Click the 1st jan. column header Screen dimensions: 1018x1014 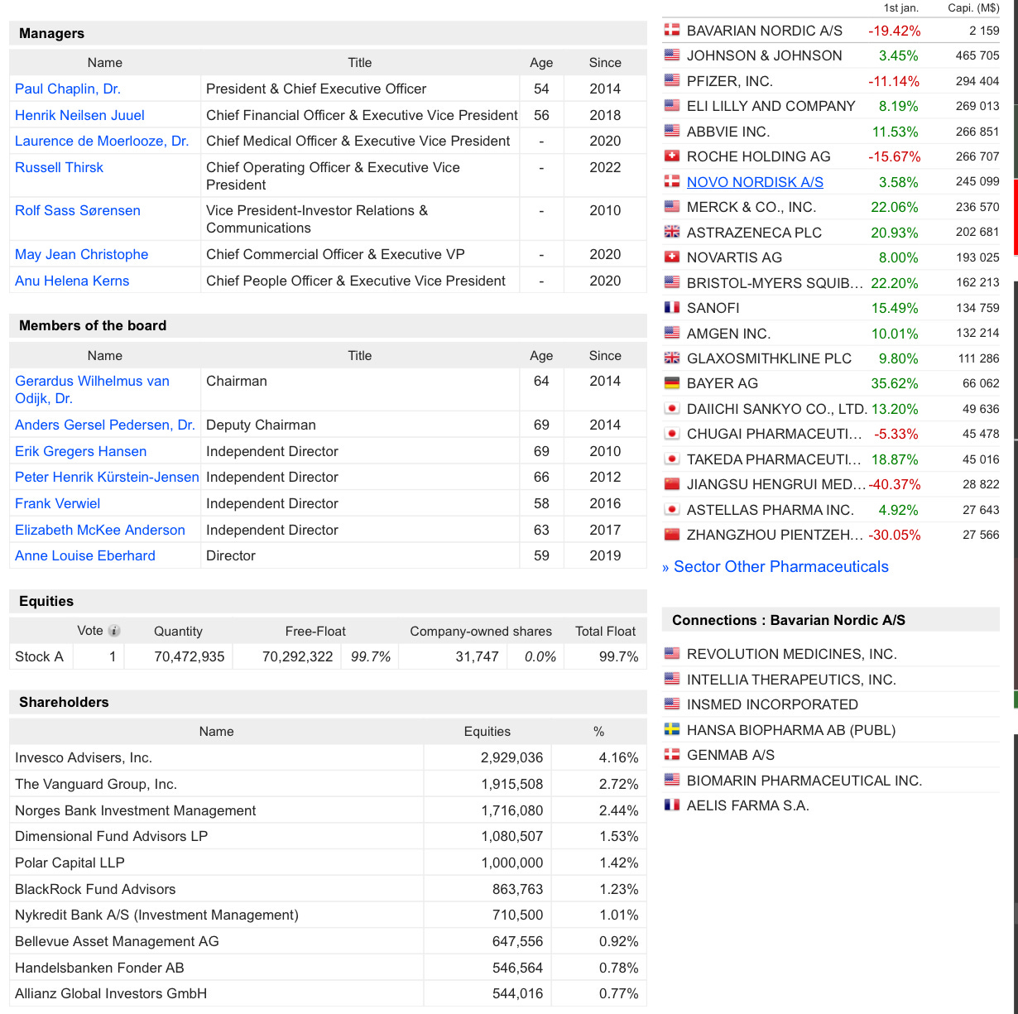pyautogui.click(x=901, y=8)
